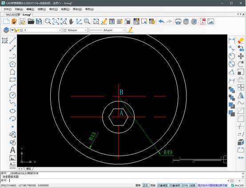The image size is (246, 188).
Task: Open the layer manager stack icon
Action: [6, 30]
